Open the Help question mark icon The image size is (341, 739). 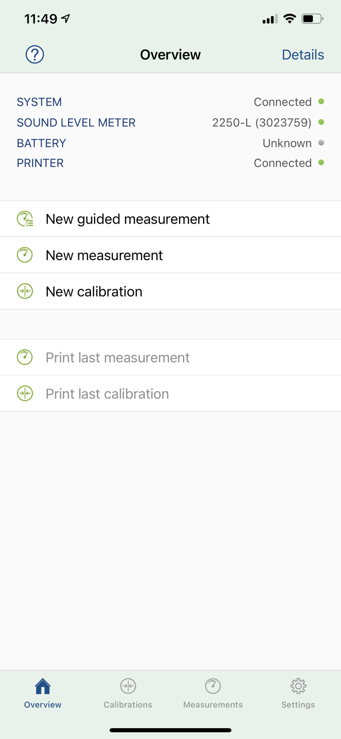(34, 55)
